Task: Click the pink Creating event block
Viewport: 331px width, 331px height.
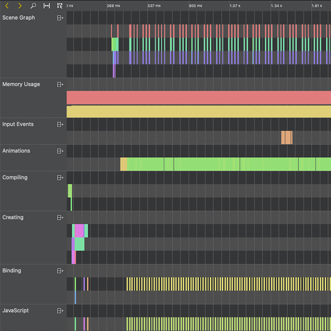Action: click(x=79, y=230)
